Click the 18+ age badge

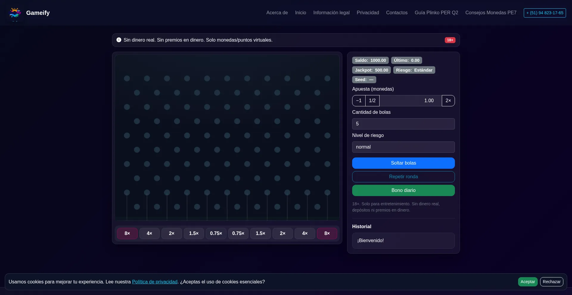click(x=450, y=40)
